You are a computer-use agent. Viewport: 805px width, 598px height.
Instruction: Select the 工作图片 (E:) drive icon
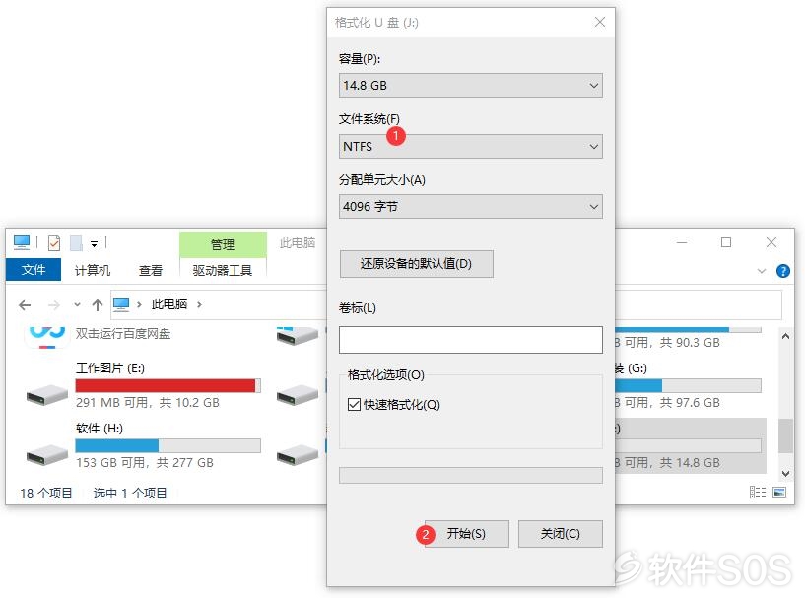tap(46, 395)
